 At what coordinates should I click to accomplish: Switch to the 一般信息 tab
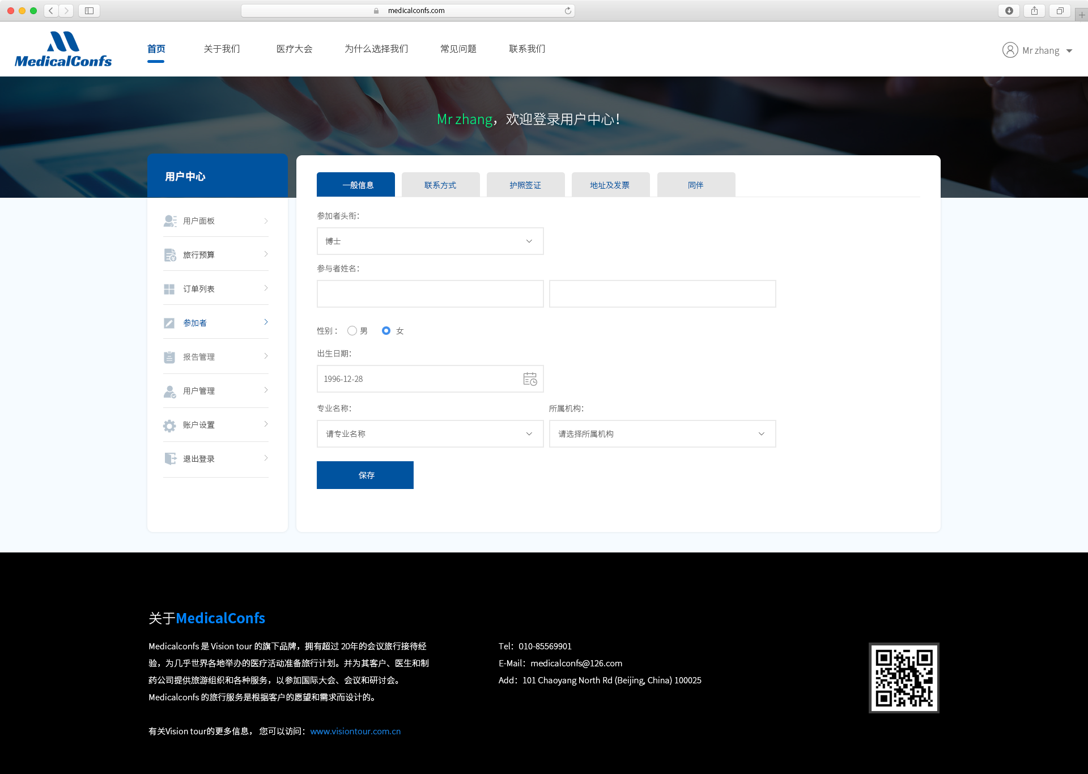pyautogui.click(x=356, y=185)
